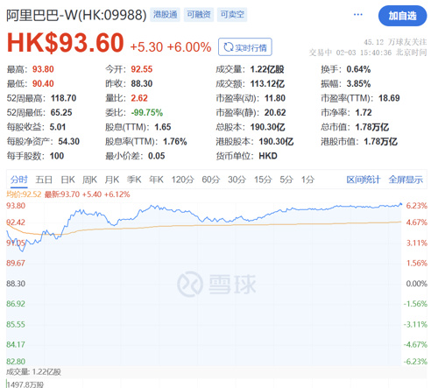Open the 日K chart tab
This screenshot has width=438, height=388.
(x=67, y=180)
